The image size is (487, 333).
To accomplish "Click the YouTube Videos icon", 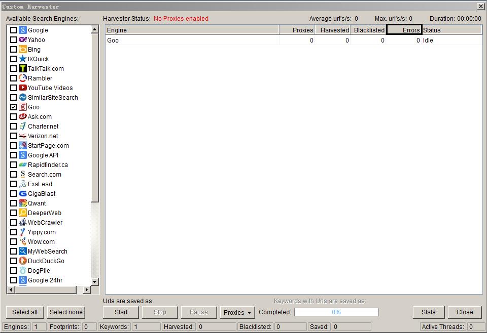I will [x=23, y=88].
